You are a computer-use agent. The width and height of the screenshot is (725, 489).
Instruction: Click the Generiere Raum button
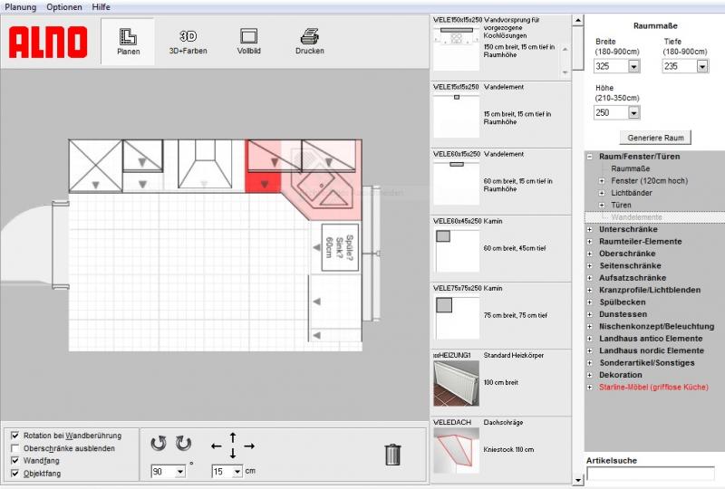click(x=655, y=138)
